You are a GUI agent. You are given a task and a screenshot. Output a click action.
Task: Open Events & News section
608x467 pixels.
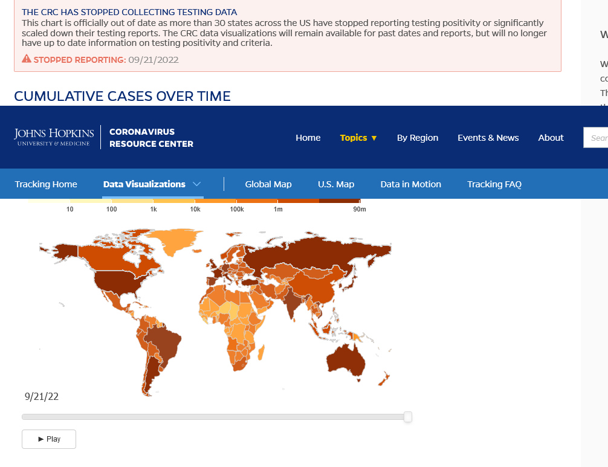click(x=488, y=138)
